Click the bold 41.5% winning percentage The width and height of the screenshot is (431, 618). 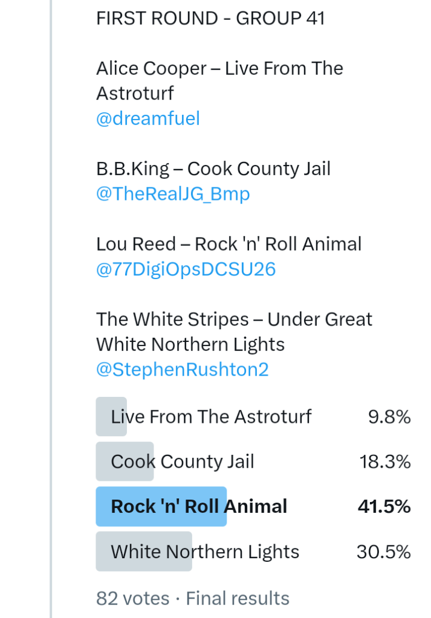(384, 506)
